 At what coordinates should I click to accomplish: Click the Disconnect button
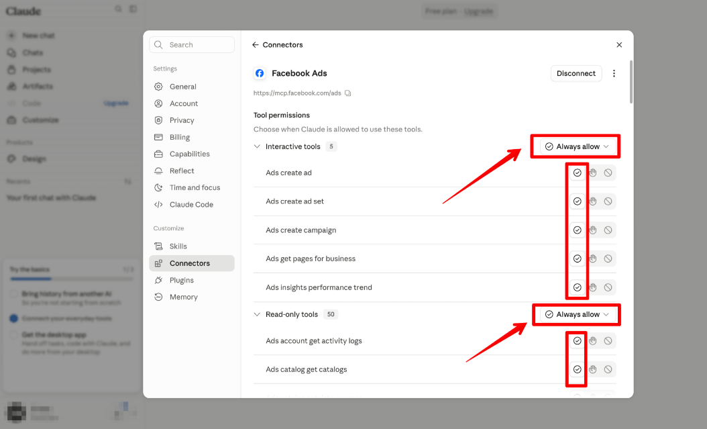[x=576, y=74]
